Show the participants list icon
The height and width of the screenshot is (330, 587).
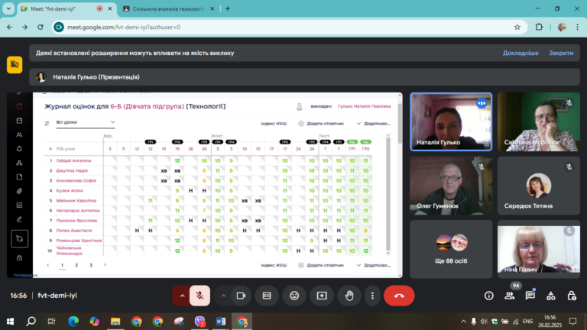[x=510, y=296]
